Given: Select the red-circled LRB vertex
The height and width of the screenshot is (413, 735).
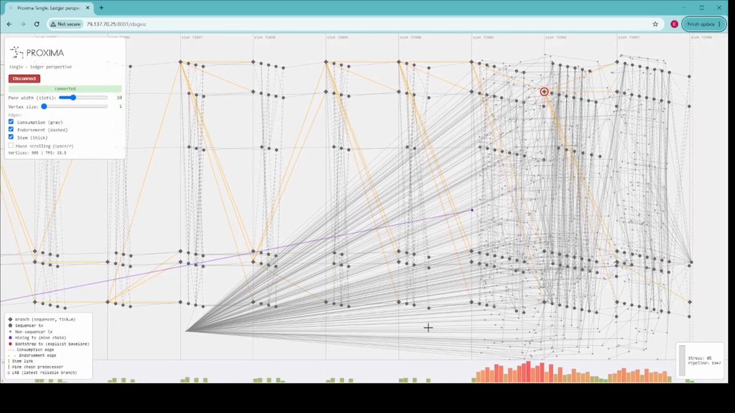Looking at the screenshot, I should point(544,92).
